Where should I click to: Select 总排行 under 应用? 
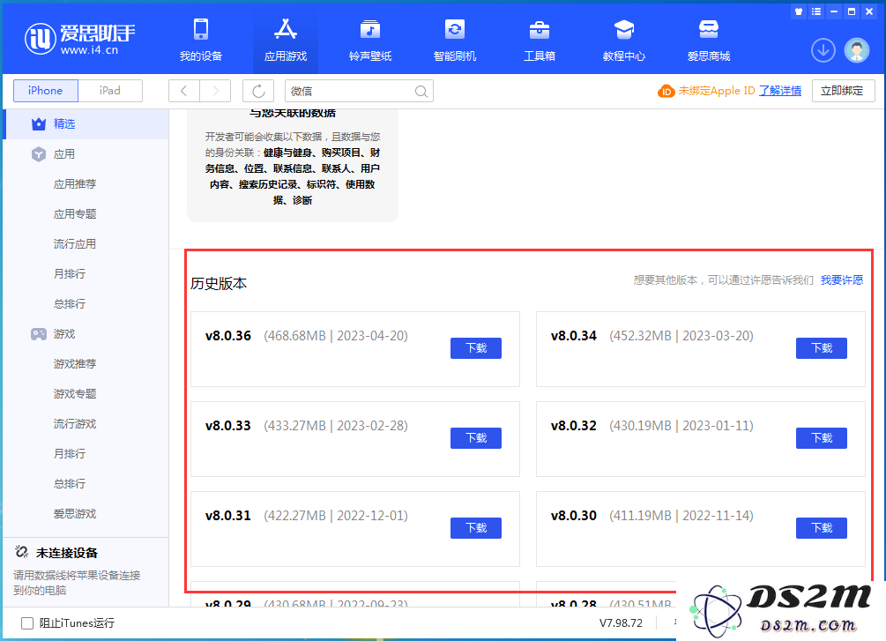tap(70, 304)
